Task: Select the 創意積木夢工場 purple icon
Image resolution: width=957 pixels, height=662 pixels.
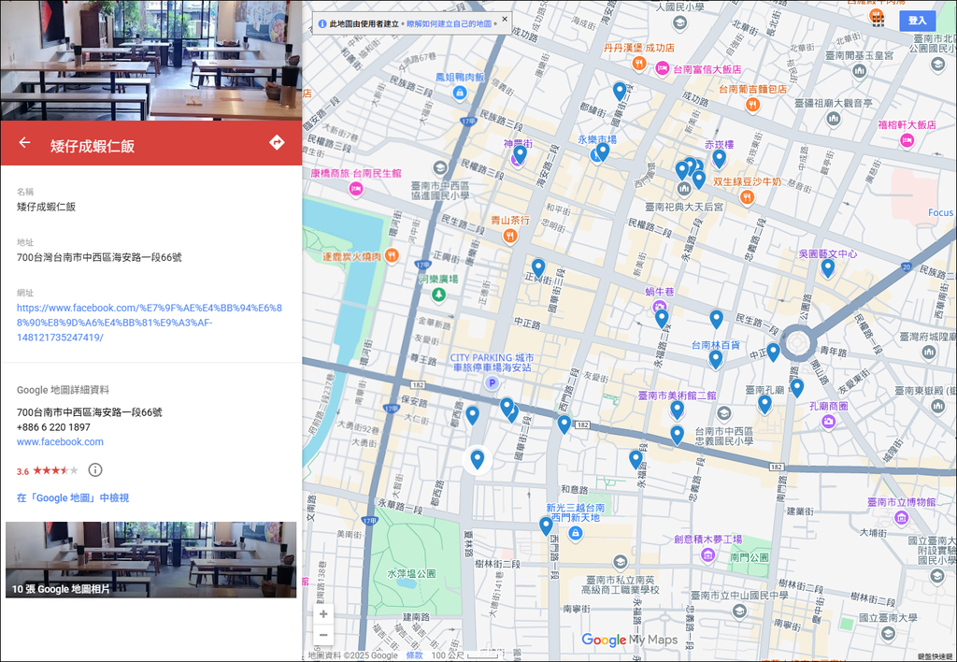Action: (x=708, y=554)
